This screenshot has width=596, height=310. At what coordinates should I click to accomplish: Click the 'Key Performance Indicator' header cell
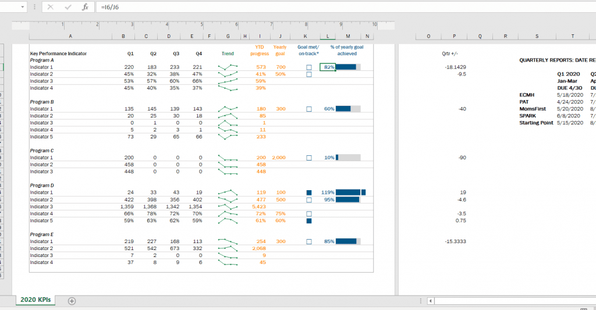click(58, 54)
